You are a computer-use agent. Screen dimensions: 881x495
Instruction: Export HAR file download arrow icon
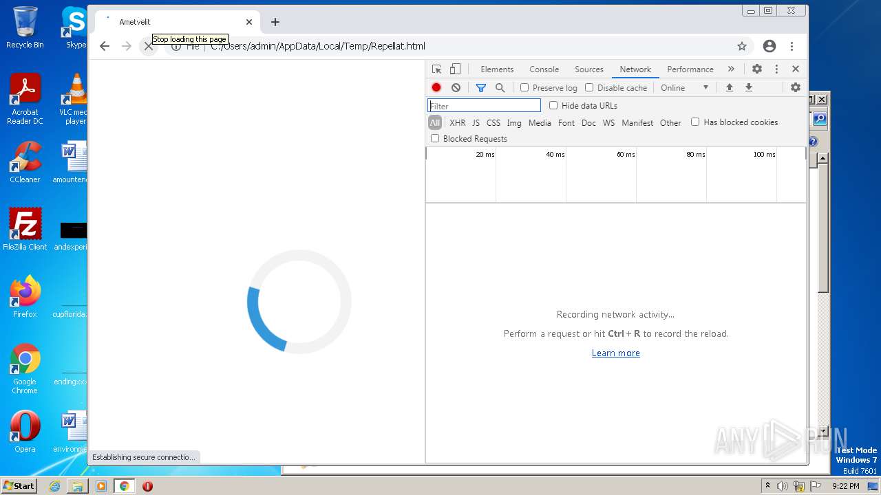click(749, 87)
